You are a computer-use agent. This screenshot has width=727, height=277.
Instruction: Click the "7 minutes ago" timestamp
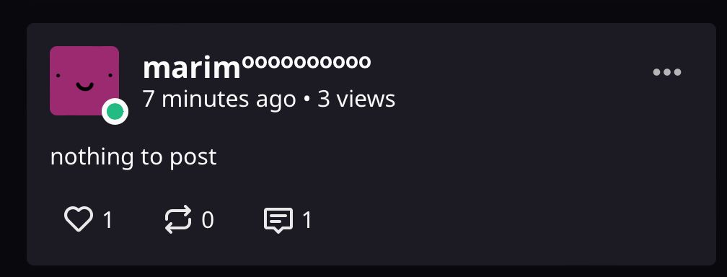219,100
